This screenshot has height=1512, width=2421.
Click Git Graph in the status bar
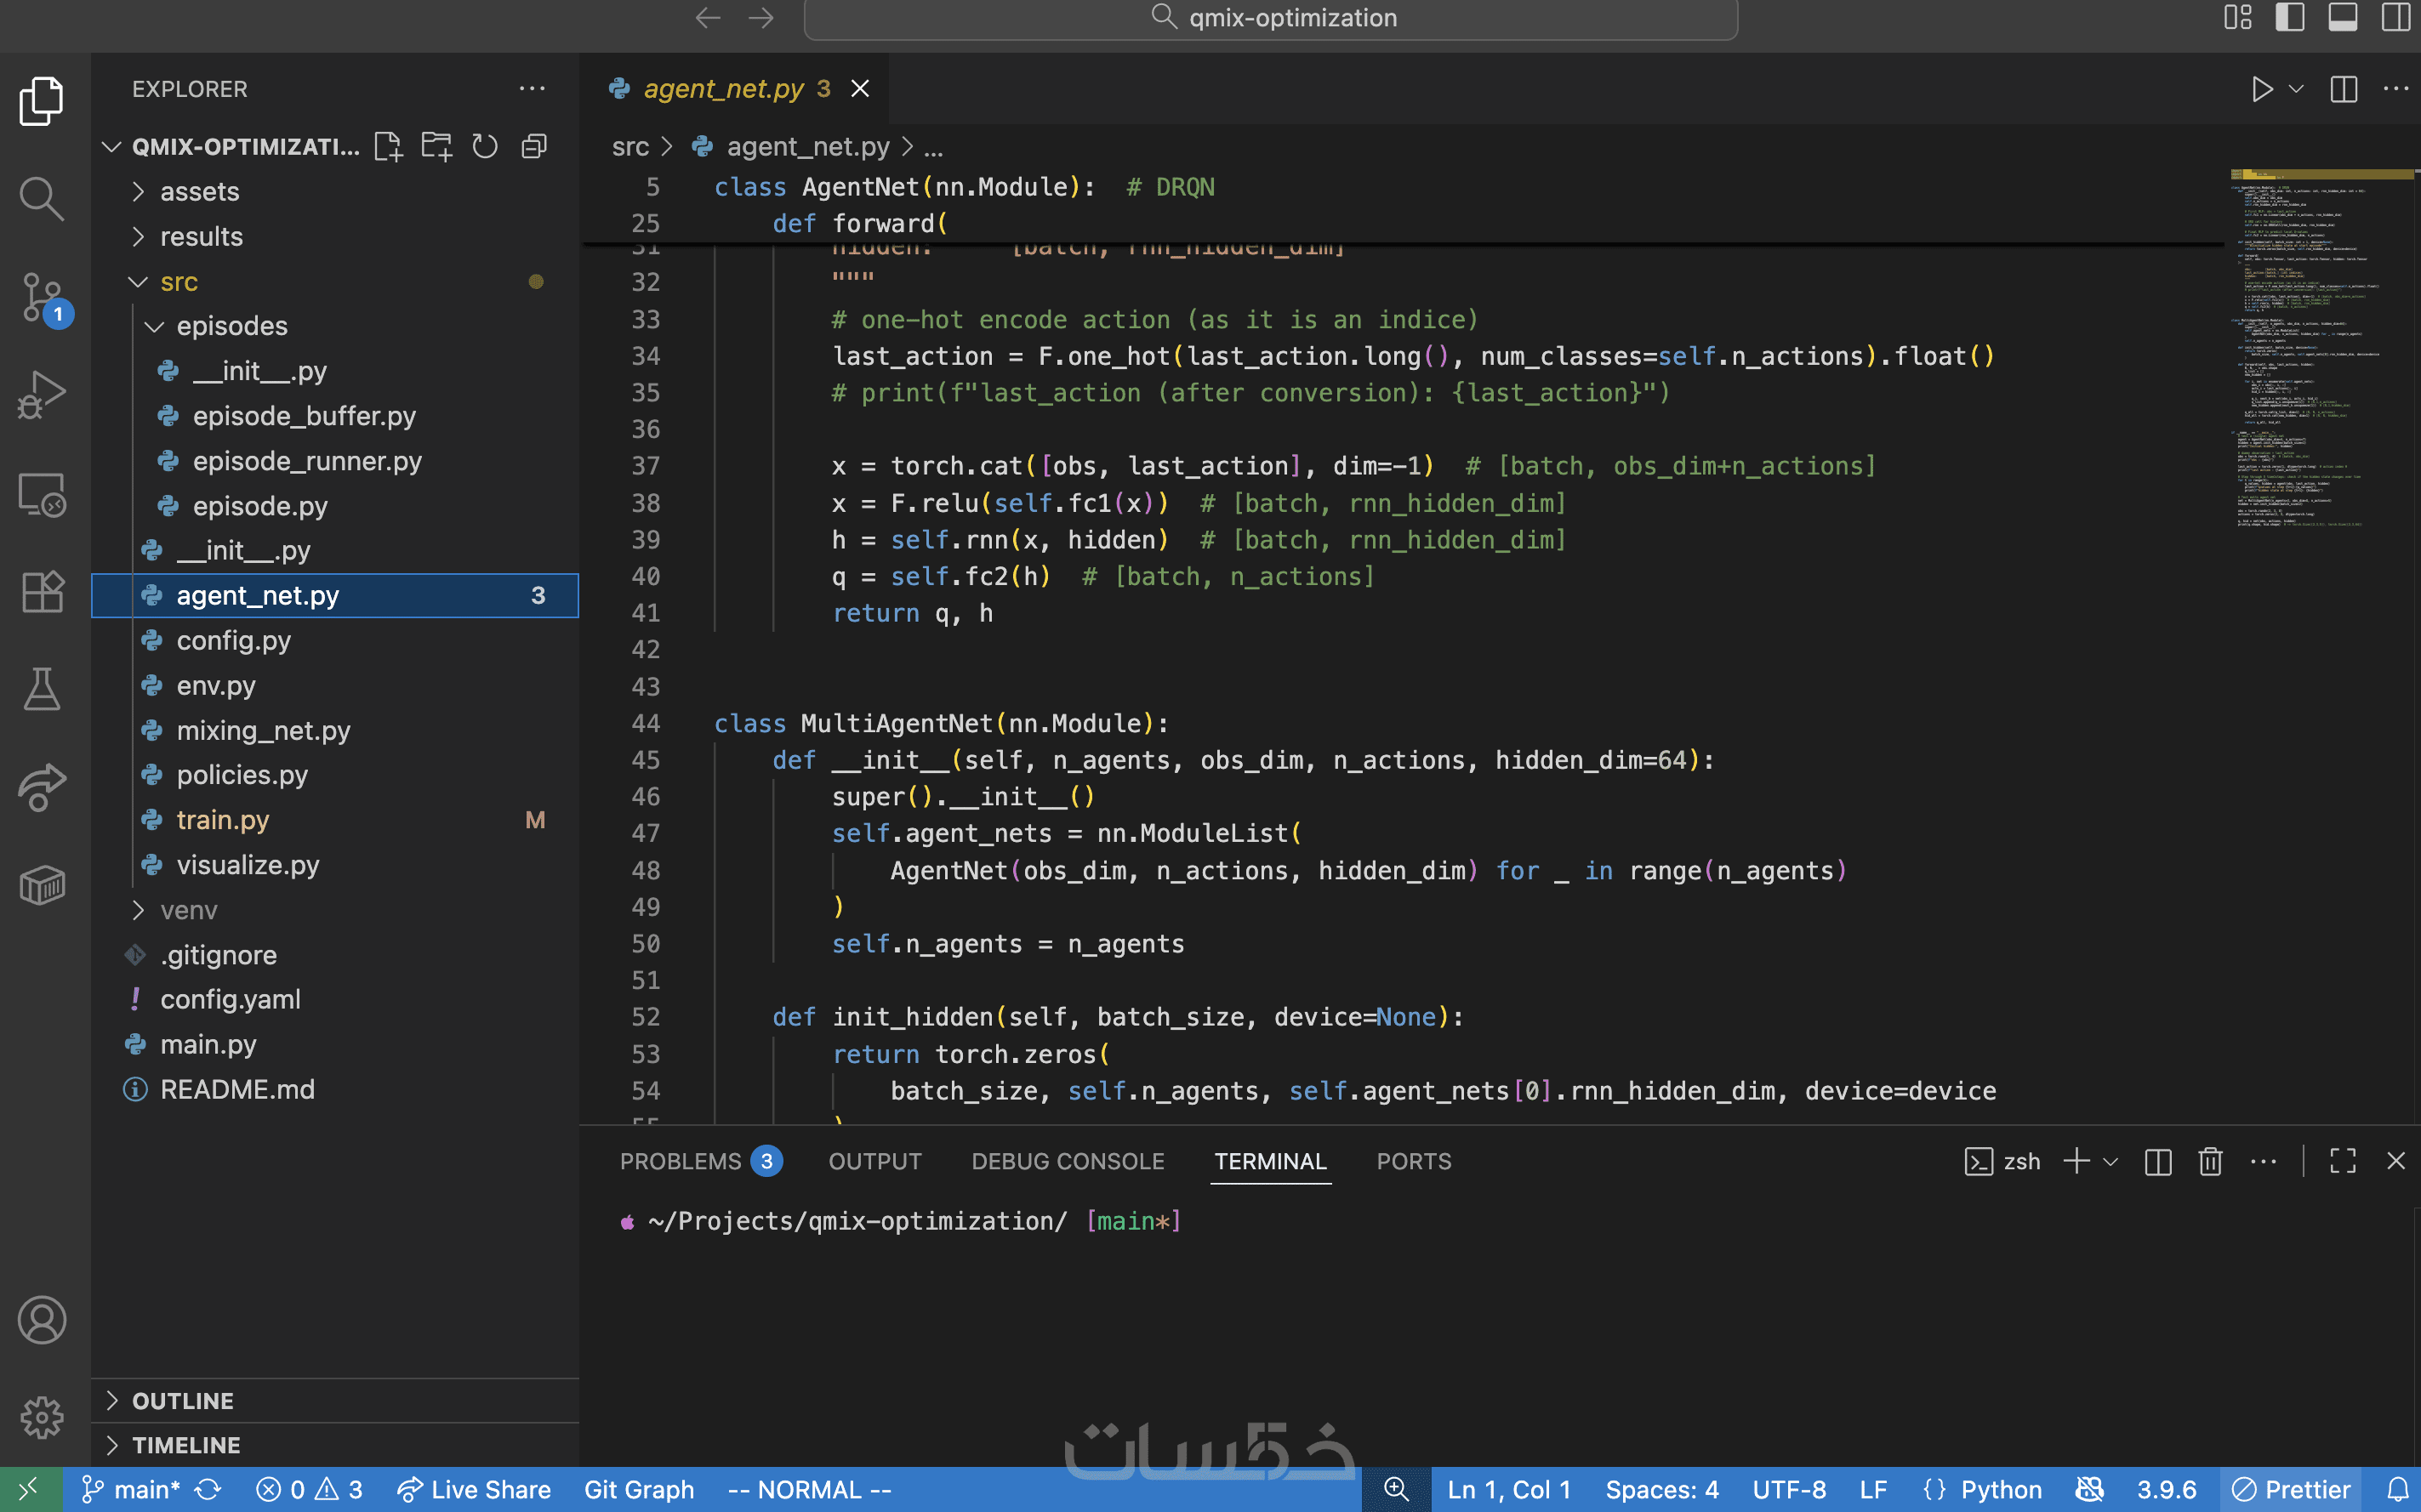[639, 1489]
